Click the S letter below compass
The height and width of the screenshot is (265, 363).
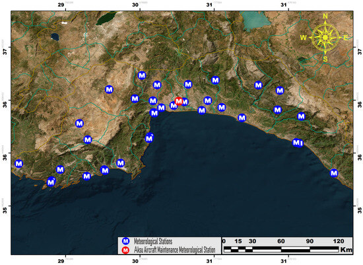click(x=325, y=59)
